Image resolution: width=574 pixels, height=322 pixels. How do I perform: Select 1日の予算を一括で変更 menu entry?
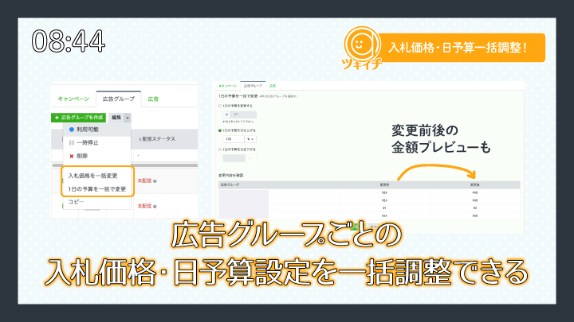pyautogui.click(x=97, y=189)
